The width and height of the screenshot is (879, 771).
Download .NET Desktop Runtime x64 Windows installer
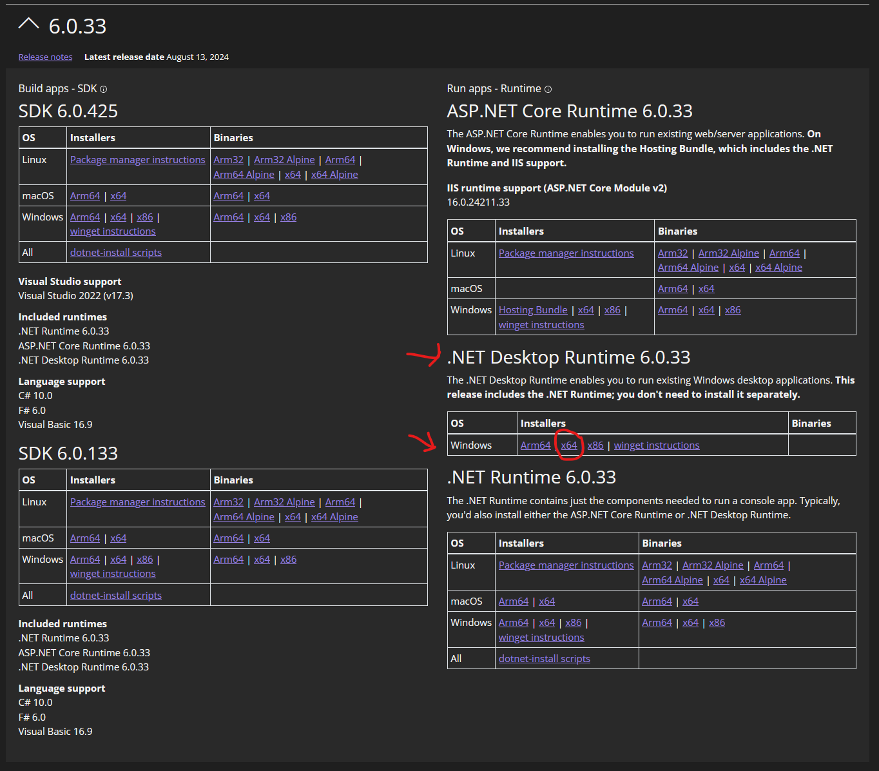tap(569, 445)
